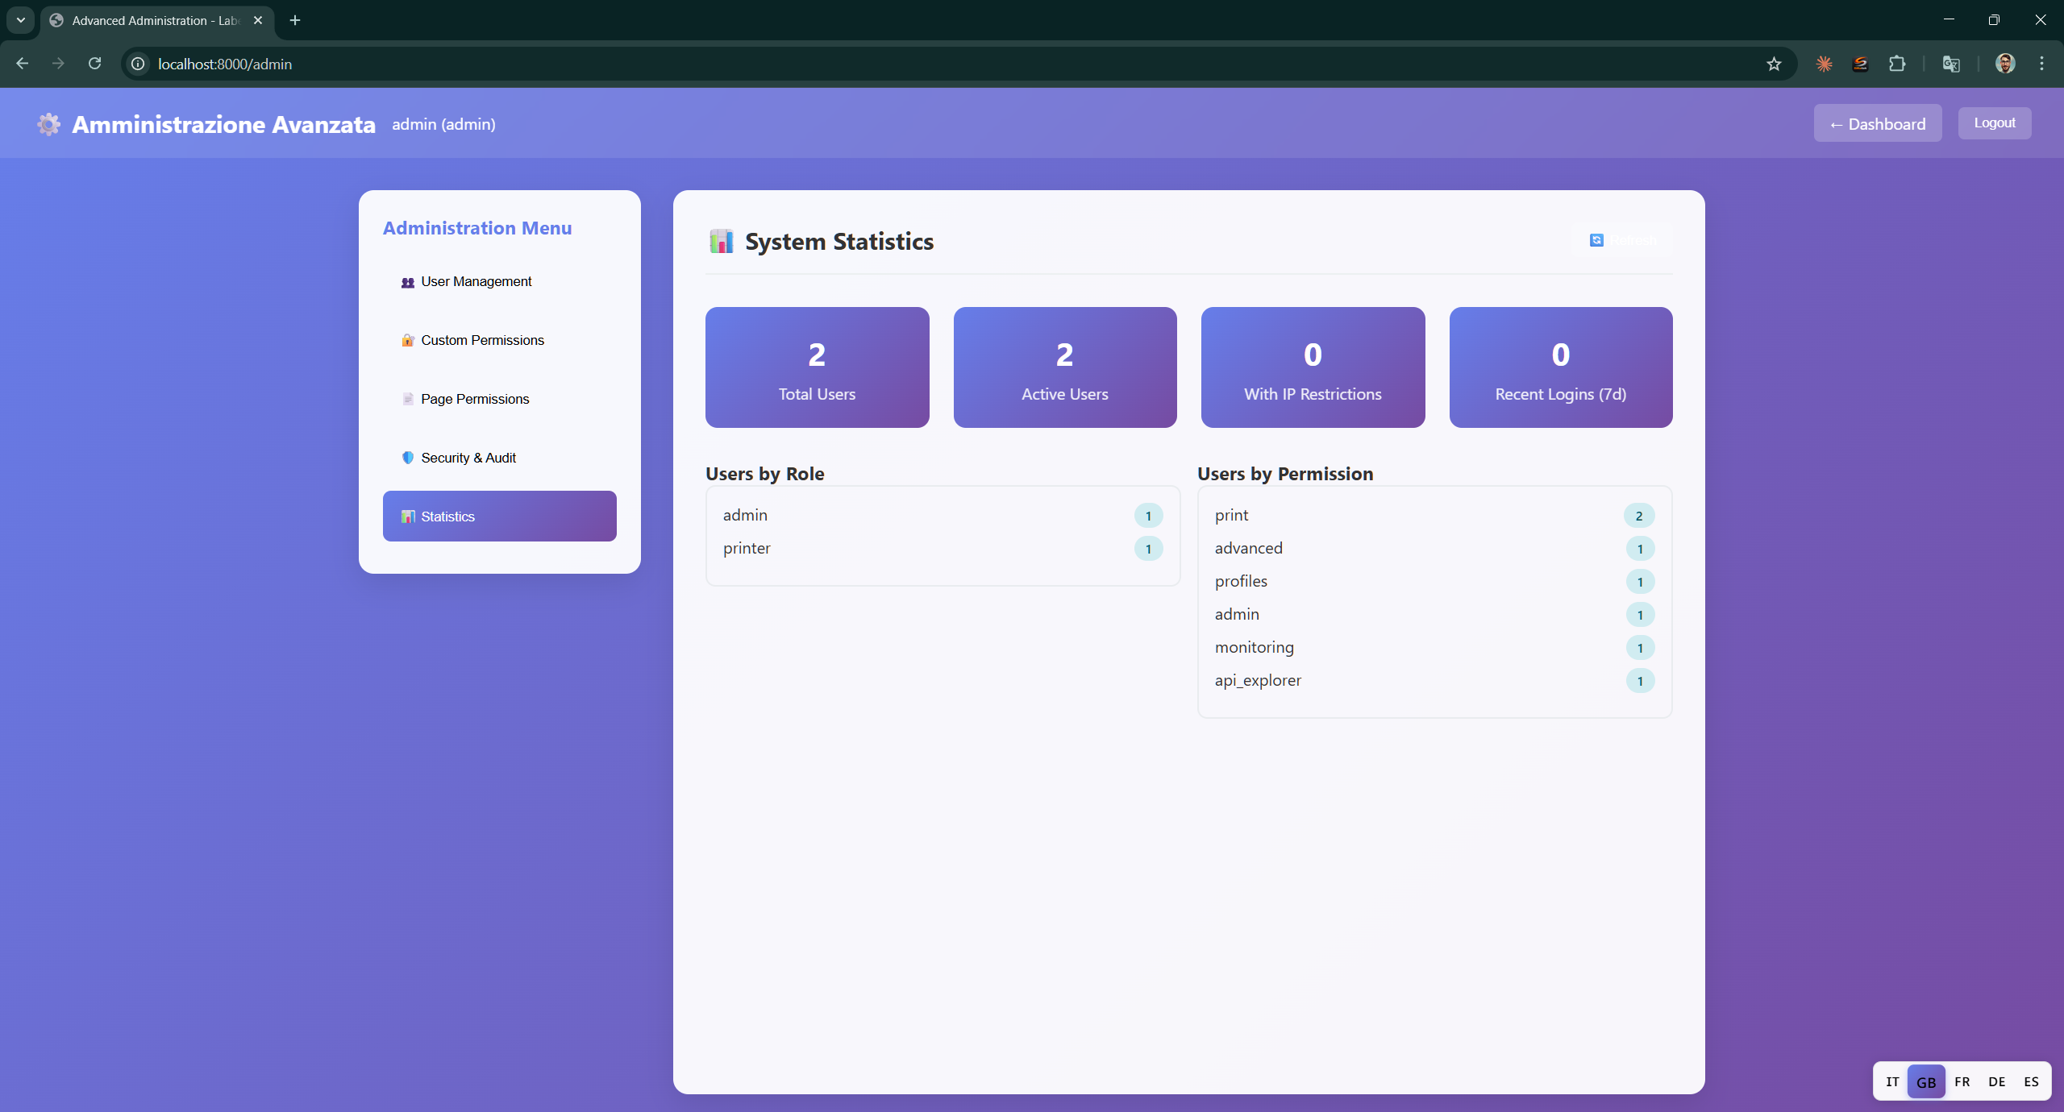Click the With IP Restrictions card

click(1313, 367)
